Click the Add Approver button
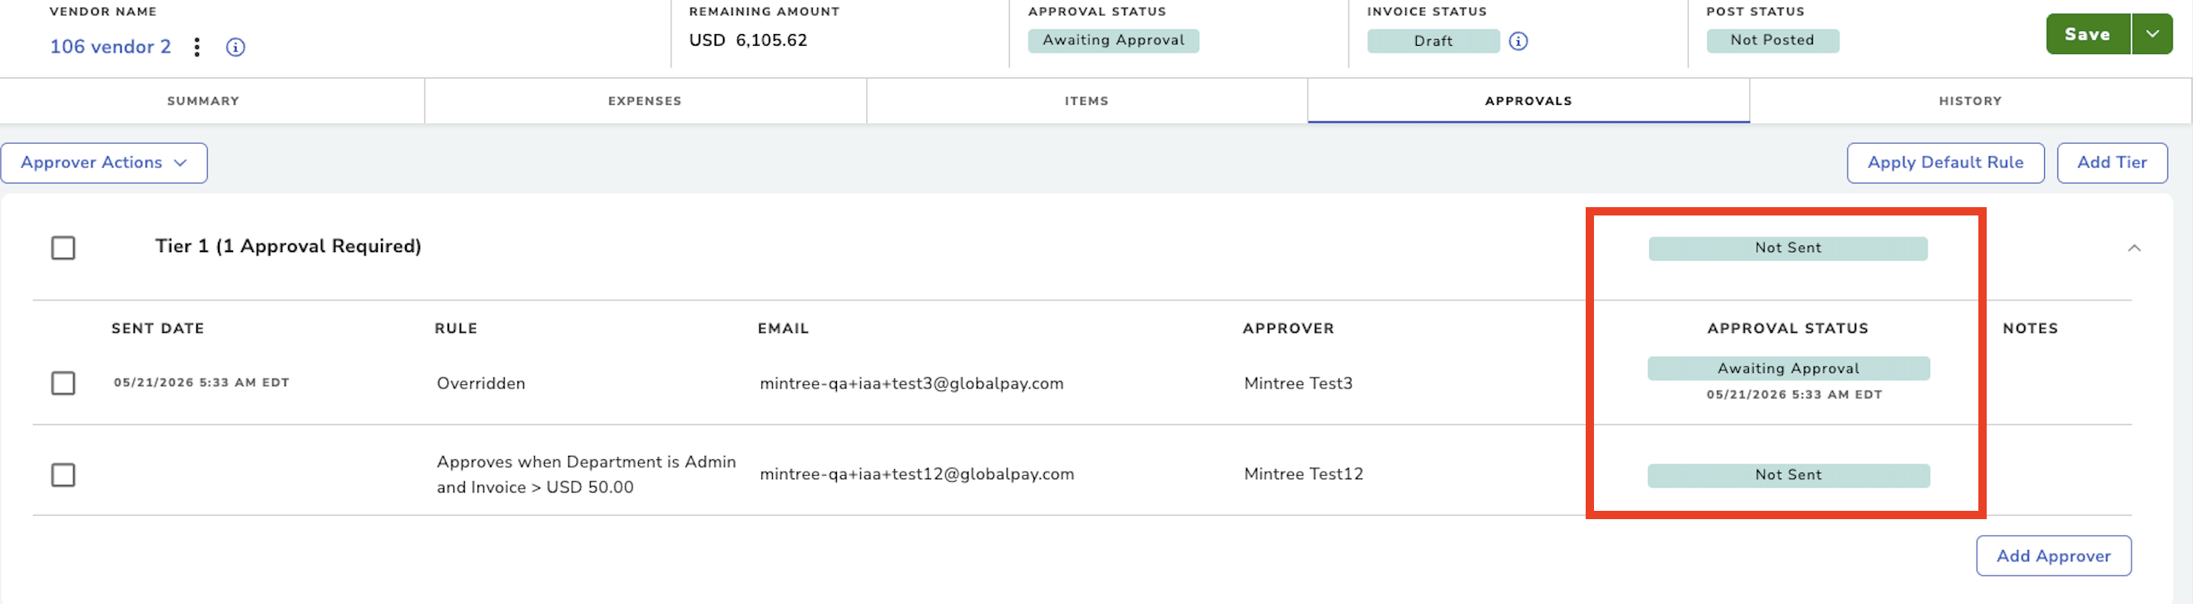Image resolution: width=2193 pixels, height=604 pixels. [x=2053, y=556]
